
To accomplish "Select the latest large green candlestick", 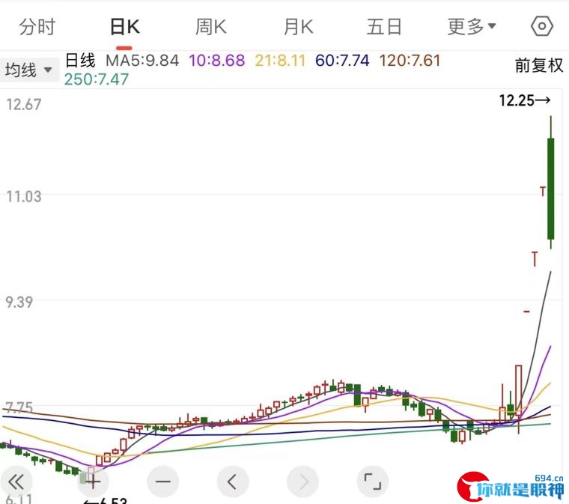I will (x=551, y=189).
